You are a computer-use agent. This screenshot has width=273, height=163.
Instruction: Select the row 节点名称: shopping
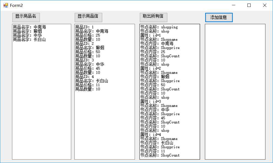pos(159,27)
